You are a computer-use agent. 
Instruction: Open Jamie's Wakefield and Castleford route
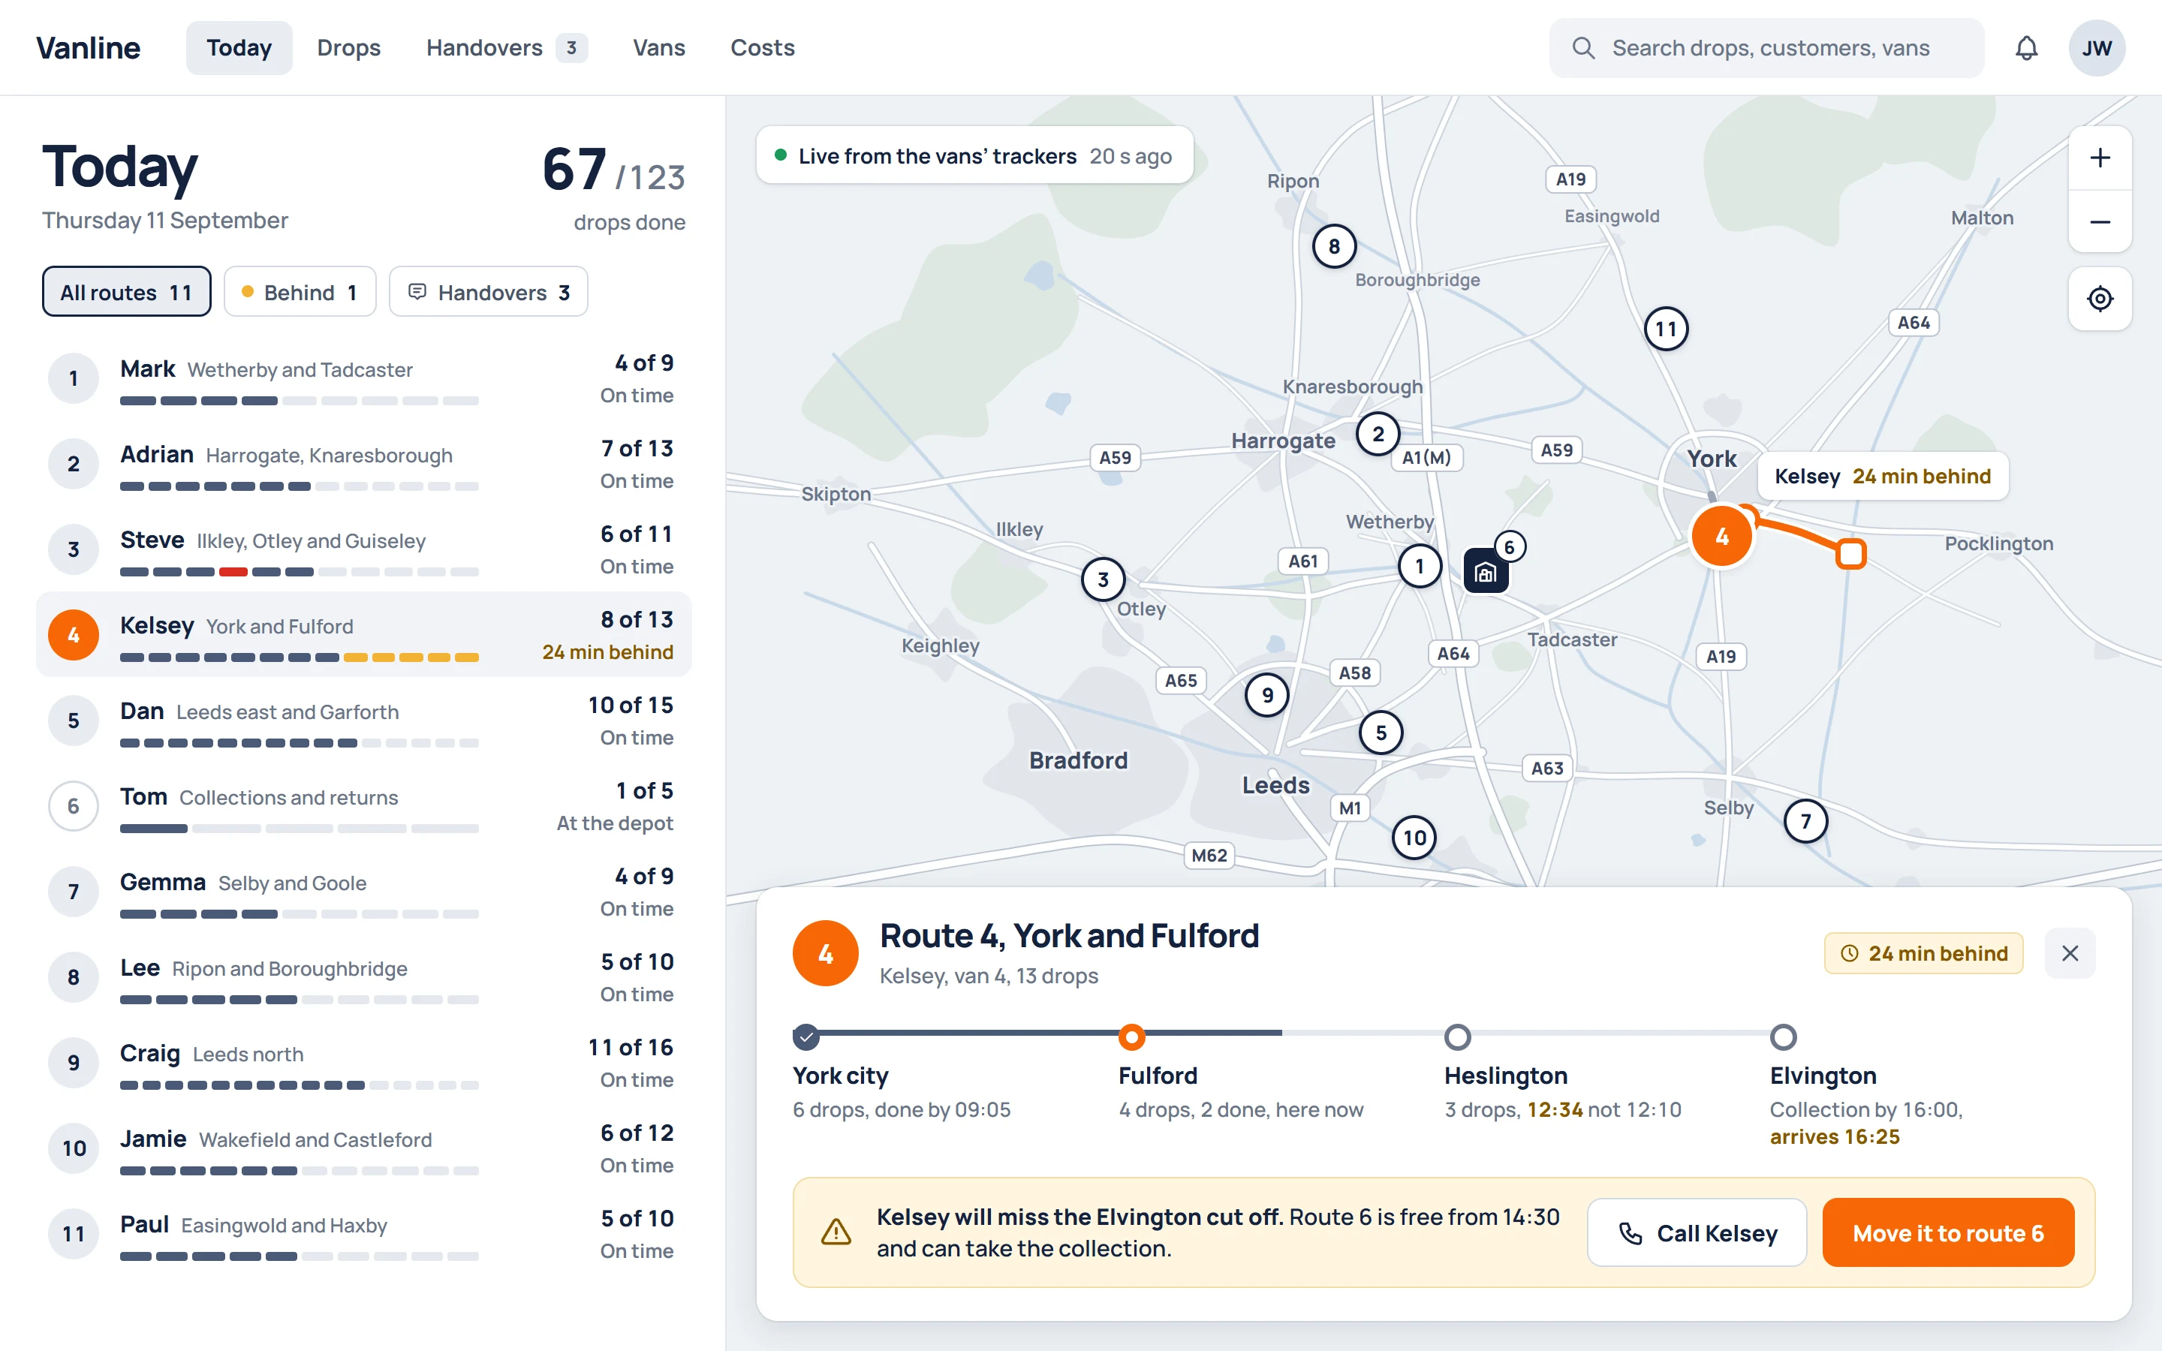(363, 1149)
